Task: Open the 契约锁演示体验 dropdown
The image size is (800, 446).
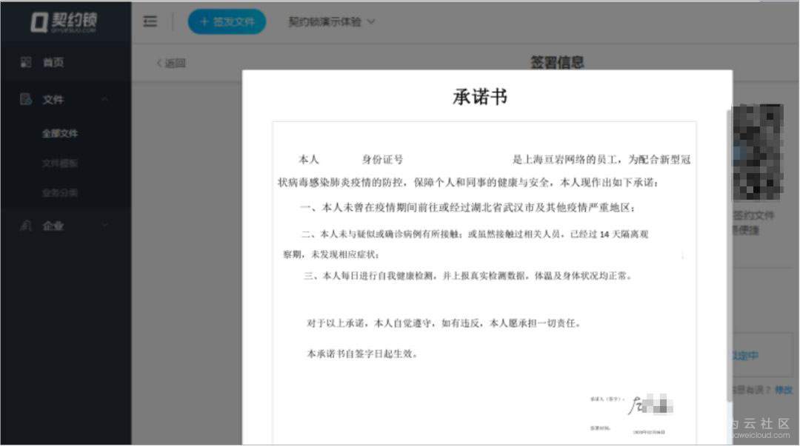Action: click(332, 22)
